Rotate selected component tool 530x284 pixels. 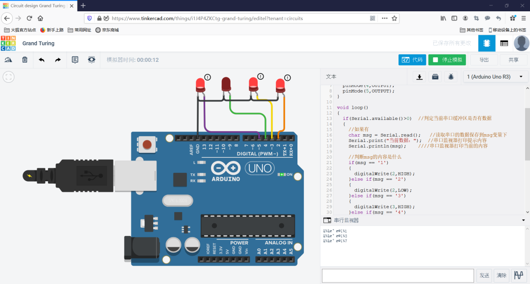(8, 60)
